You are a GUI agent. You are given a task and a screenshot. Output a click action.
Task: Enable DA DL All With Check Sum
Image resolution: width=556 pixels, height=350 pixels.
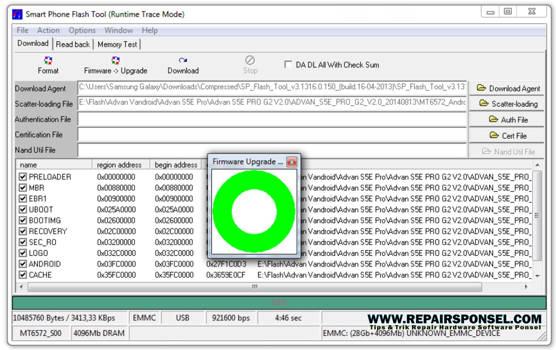288,65
